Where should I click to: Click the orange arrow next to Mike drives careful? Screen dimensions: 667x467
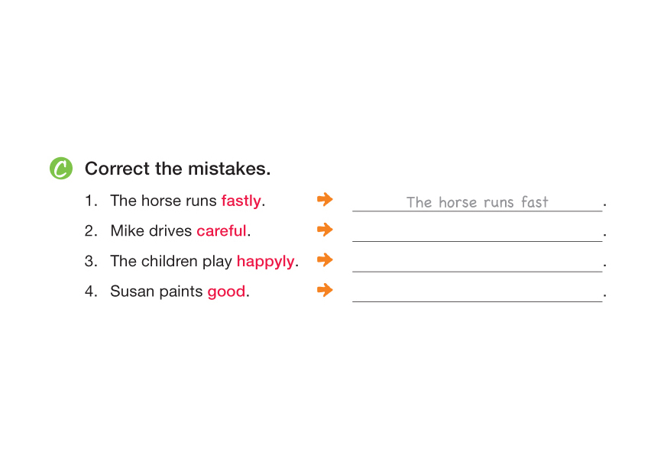tap(325, 230)
